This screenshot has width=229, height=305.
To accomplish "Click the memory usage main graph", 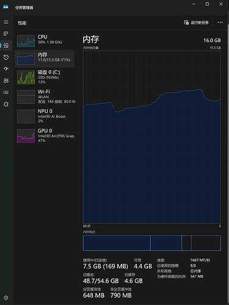I will pos(152,137).
